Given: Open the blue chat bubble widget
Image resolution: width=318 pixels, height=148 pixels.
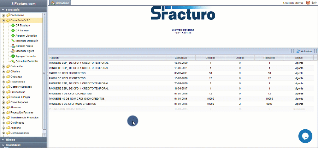Looking at the screenshot, I should 305,136.
